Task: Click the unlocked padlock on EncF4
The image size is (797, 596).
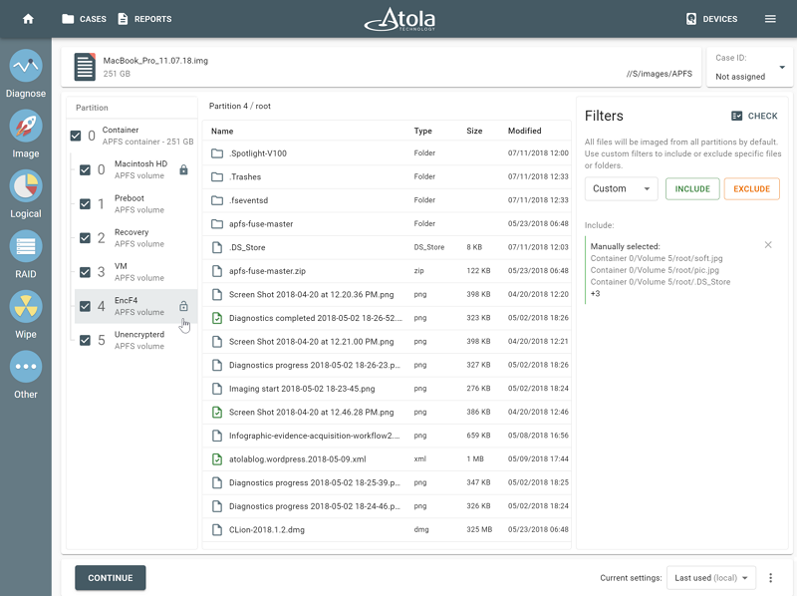Action: [x=183, y=306]
